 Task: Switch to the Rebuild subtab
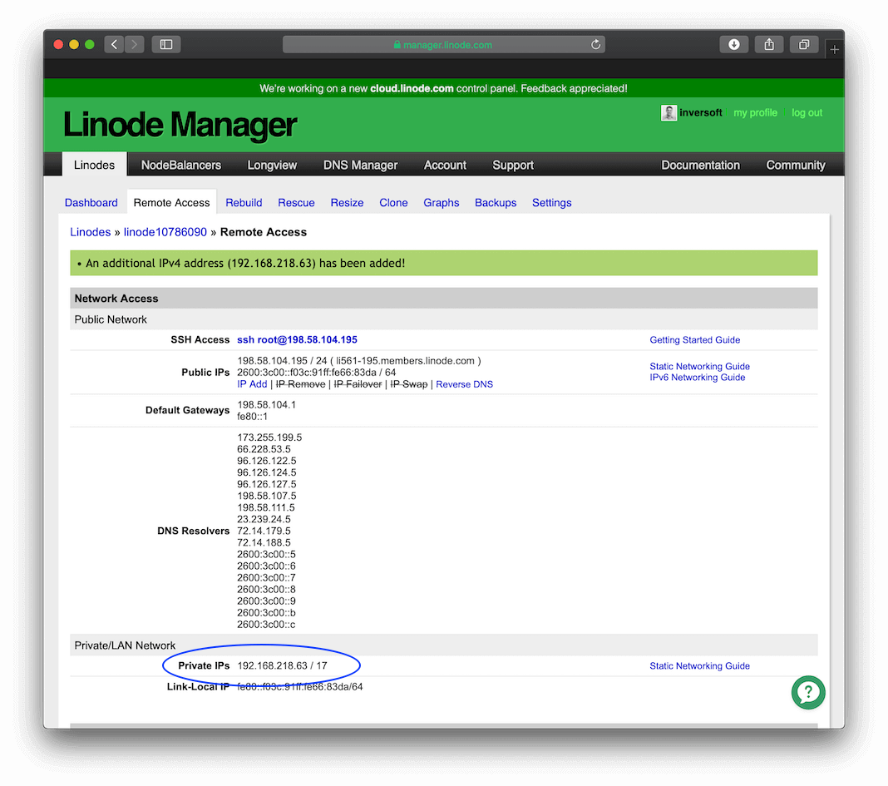pos(244,202)
